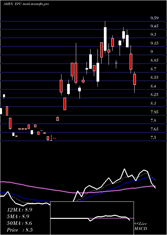Click the 9.59 price axis label
This screenshot has height=235, width=167.
(x=154, y=18)
